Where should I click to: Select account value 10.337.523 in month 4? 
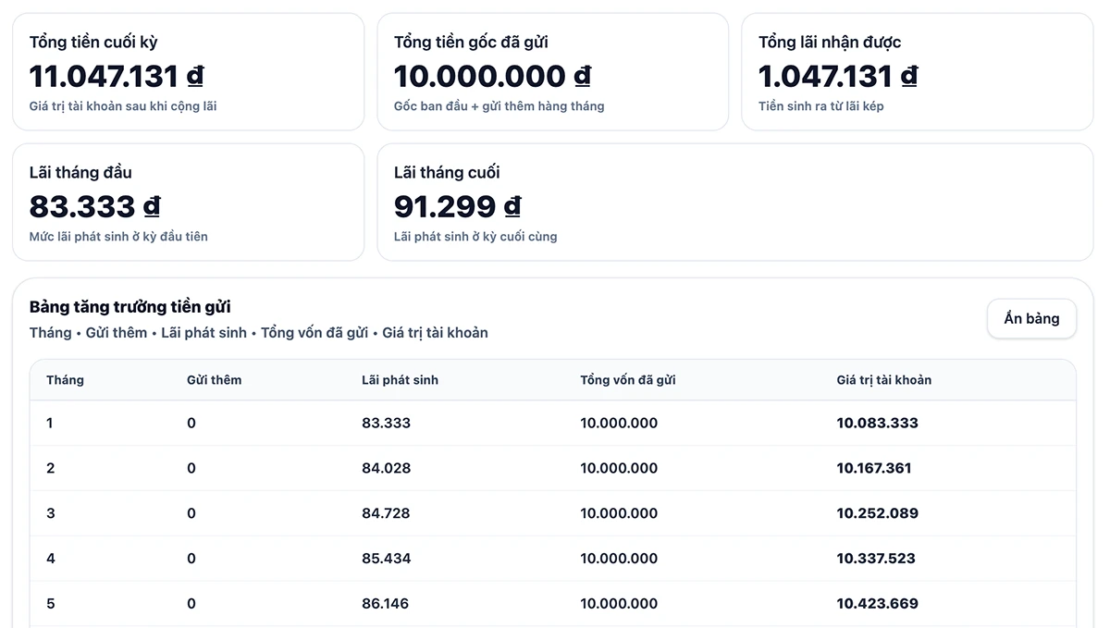click(x=876, y=559)
